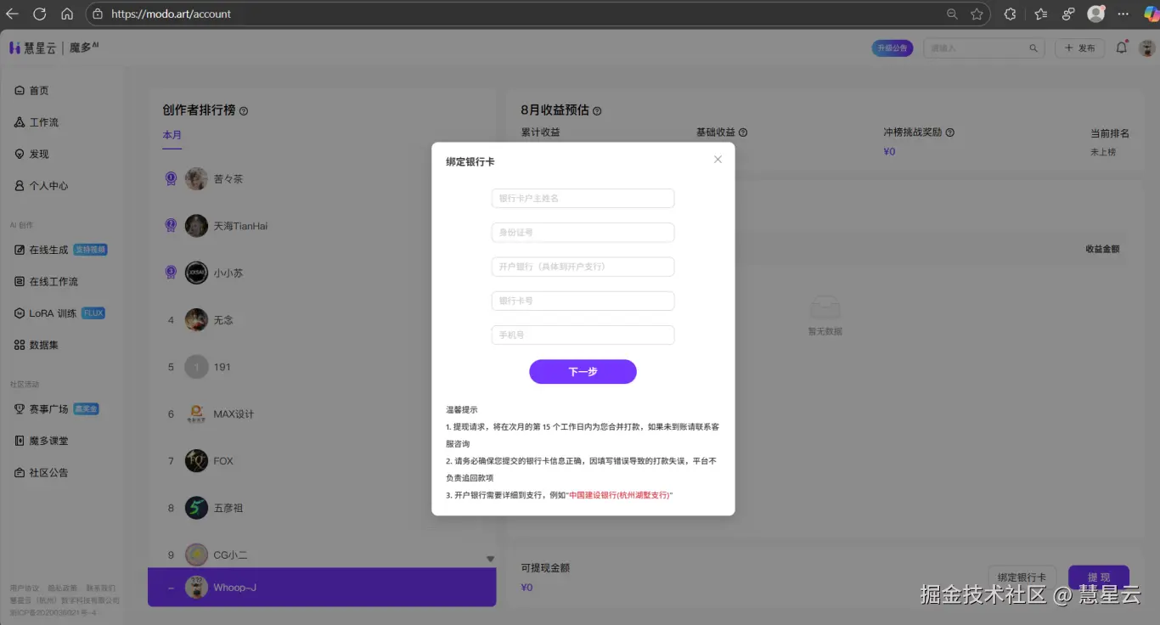Click the magnifier icon in the search box

[1033, 48]
